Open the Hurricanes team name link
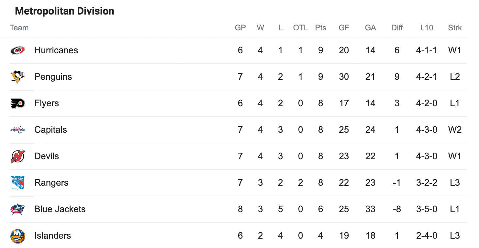 (56, 50)
